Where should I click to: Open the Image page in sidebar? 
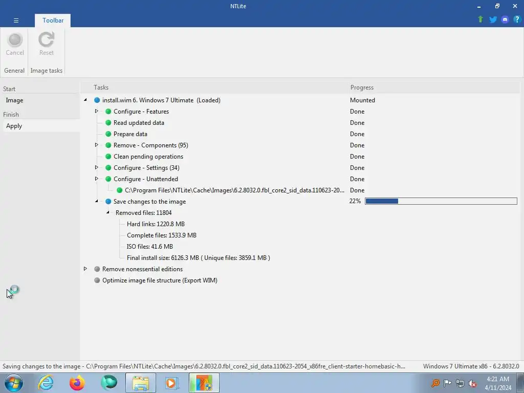14,100
